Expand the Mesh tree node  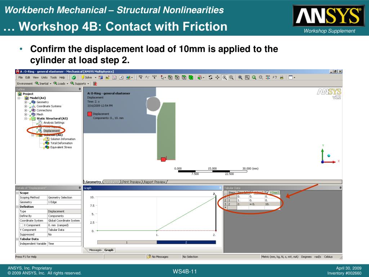[26, 114]
